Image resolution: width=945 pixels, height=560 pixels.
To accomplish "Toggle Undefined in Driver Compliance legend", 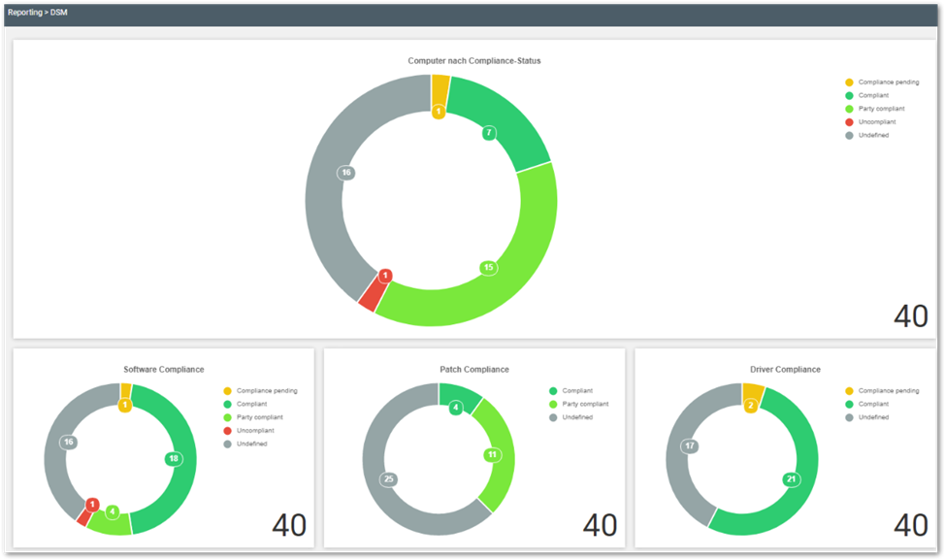I will point(867,417).
